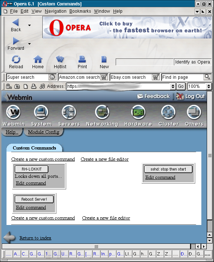Click top Create a new custom command link

coord(43,159)
